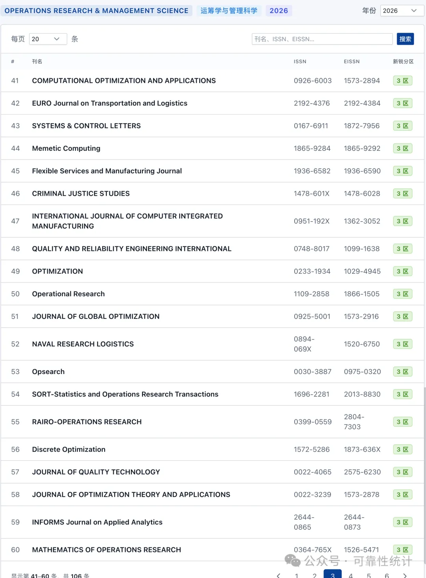Click the 刊名 column header

(37, 62)
